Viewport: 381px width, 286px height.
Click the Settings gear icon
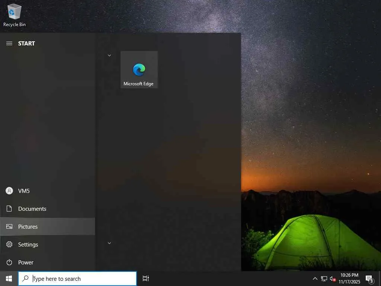[x=9, y=244]
